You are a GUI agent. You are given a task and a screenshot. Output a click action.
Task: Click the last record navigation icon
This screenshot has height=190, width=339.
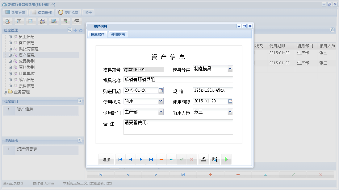(151, 159)
